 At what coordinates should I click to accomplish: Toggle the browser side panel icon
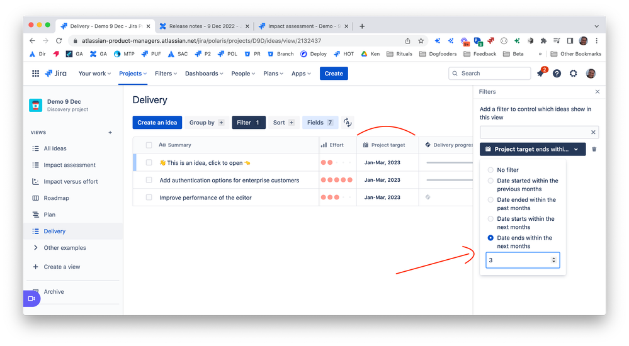[570, 40]
